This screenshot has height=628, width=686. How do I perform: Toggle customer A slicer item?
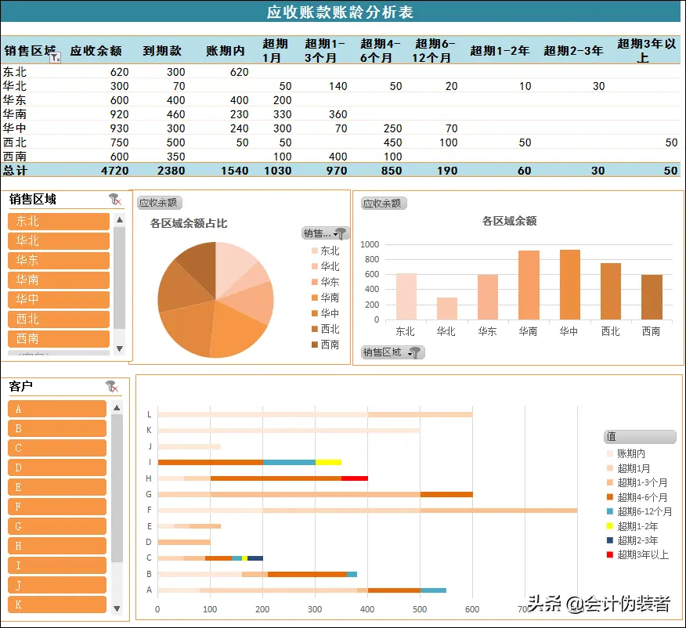coord(56,409)
